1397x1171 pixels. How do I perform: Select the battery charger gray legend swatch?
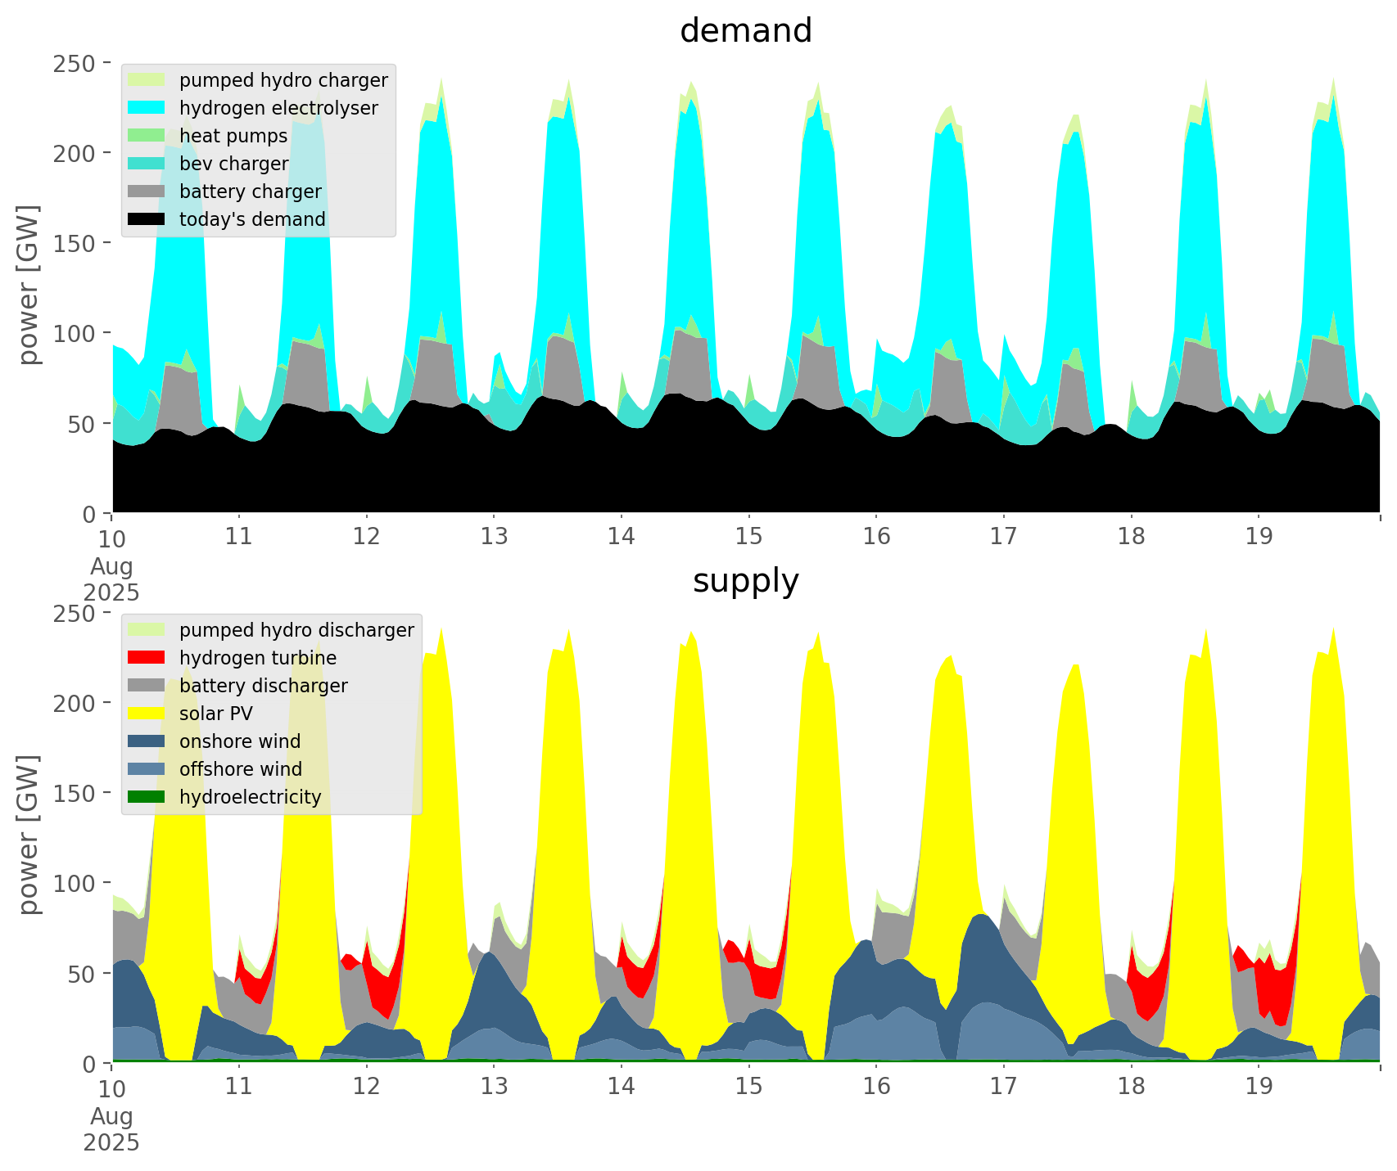click(147, 191)
